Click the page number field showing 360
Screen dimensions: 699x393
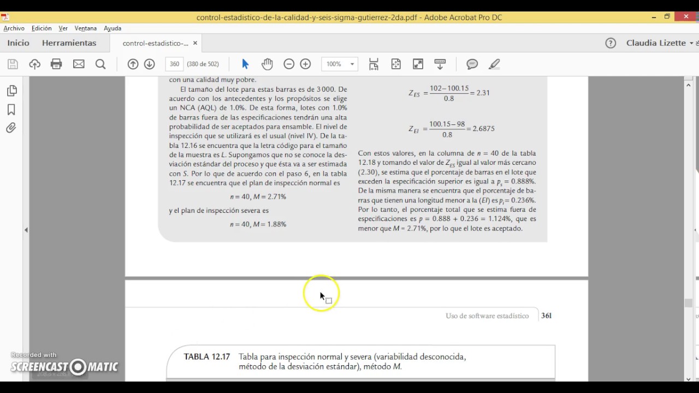pos(174,64)
